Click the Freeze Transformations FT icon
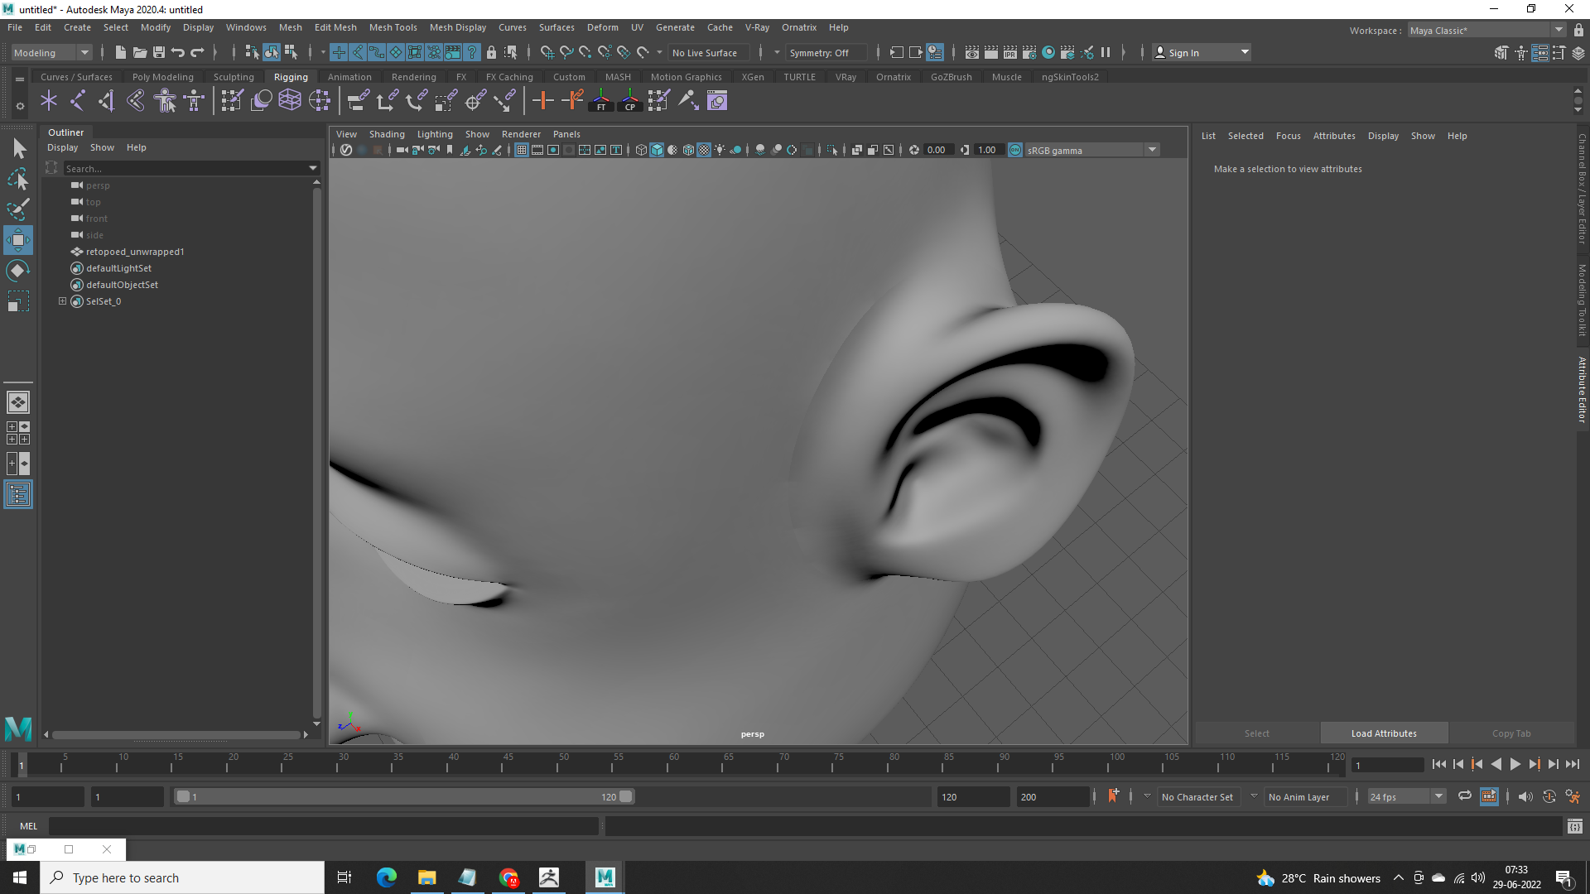 [601, 101]
